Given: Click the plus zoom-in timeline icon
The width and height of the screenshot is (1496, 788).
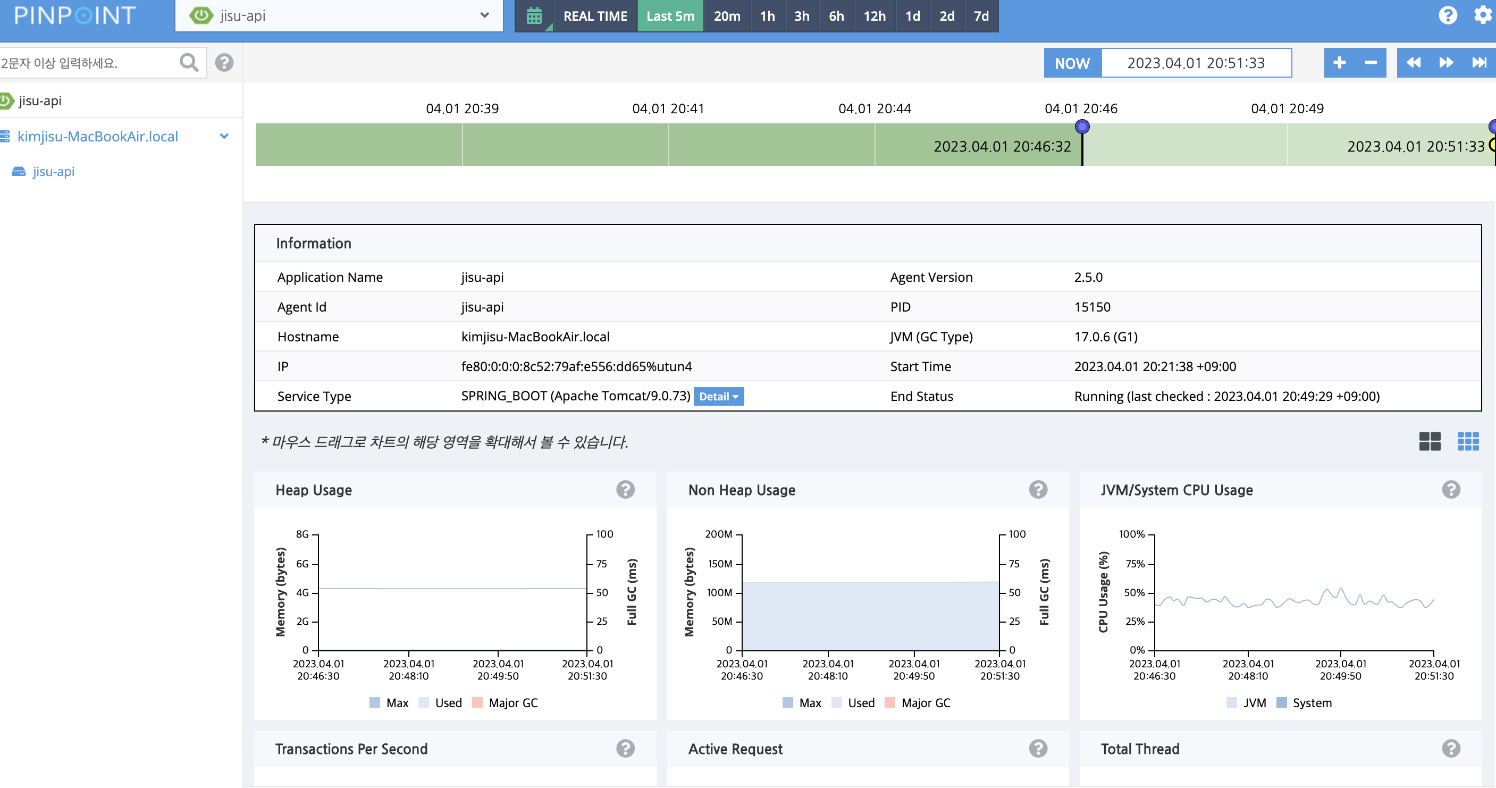Looking at the screenshot, I should pos(1339,63).
